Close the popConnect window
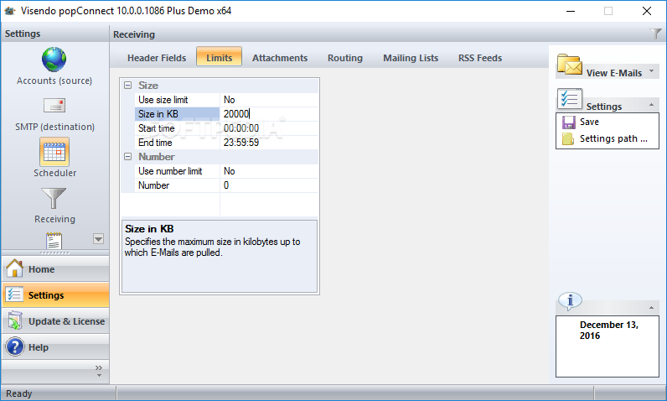Viewport: 667px width, 401px height. pyautogui.click(x=647, y=11)
